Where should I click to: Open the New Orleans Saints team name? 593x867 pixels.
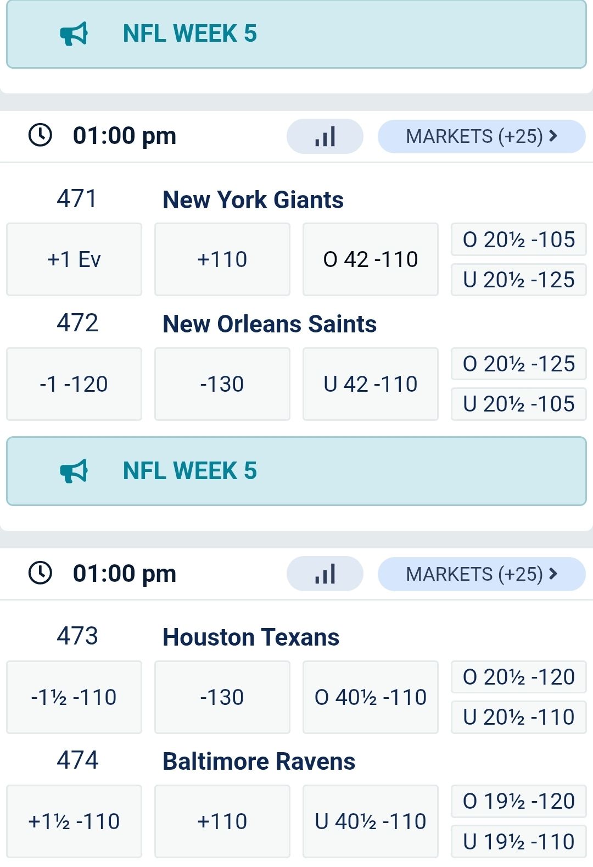(x=270, y=324)
